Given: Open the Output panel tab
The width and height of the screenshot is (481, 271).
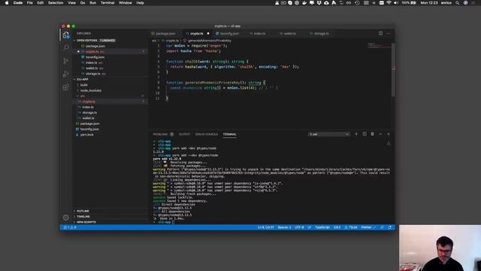Looking at the screenshot, I should coord(184,134).
